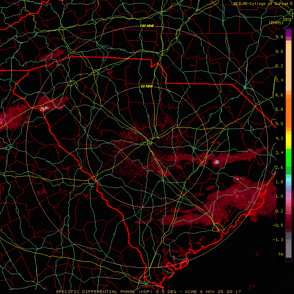Click the 100 NMI range ring label

pyautogui.click(x=147, y=26)
